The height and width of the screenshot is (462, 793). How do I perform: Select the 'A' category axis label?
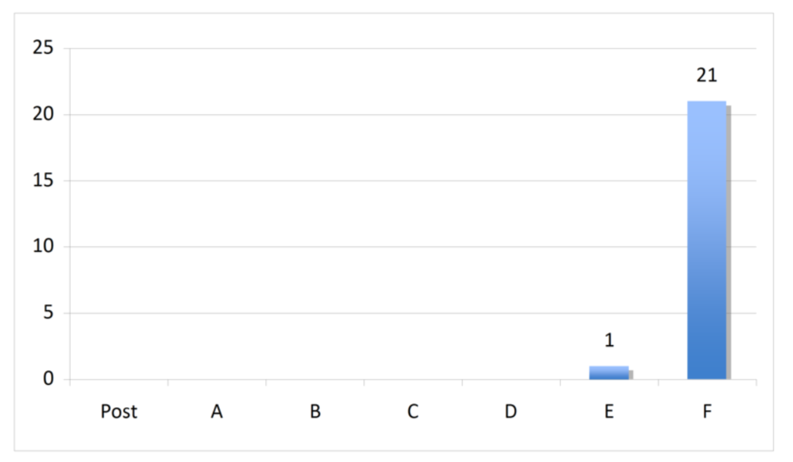click(216, 412)
